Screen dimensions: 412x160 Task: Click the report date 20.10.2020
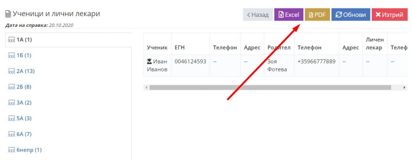point(61,25)
